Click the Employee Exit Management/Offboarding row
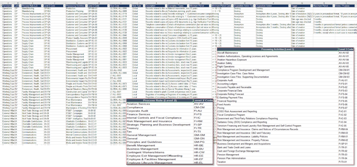 pyautogui.click(x=160, y=156)
